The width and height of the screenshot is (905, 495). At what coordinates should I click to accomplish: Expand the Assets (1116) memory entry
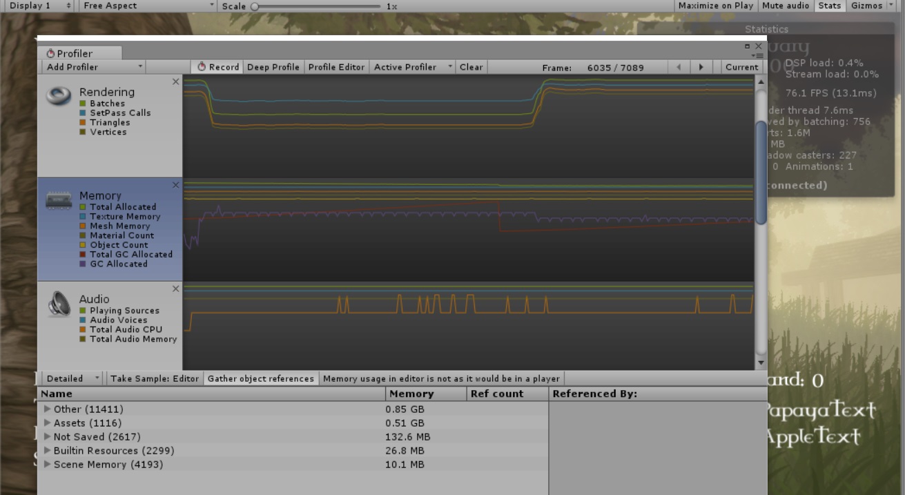[x=47, y=423]
